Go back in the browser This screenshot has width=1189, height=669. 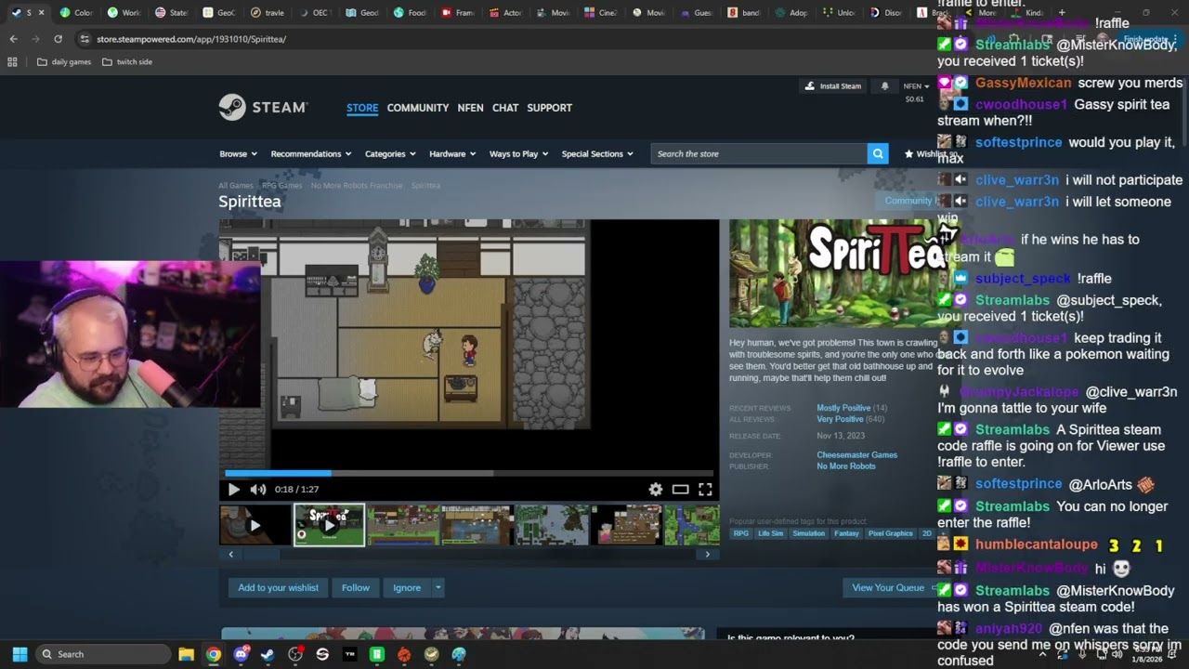(13, 39)
